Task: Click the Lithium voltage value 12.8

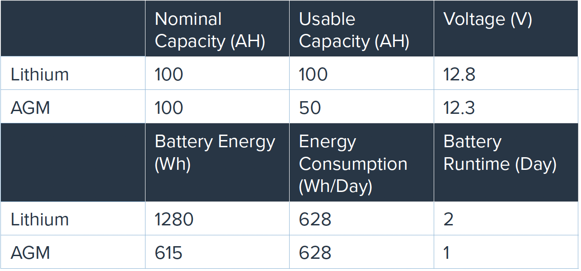Action: point(459,74)
